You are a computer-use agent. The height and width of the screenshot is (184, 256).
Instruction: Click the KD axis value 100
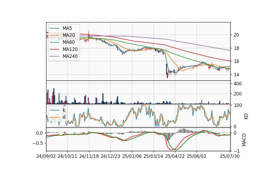[x=238, y=105]
